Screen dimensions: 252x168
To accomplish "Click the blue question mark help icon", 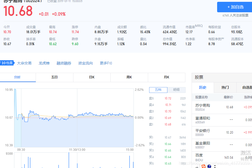I will (209, 166).
